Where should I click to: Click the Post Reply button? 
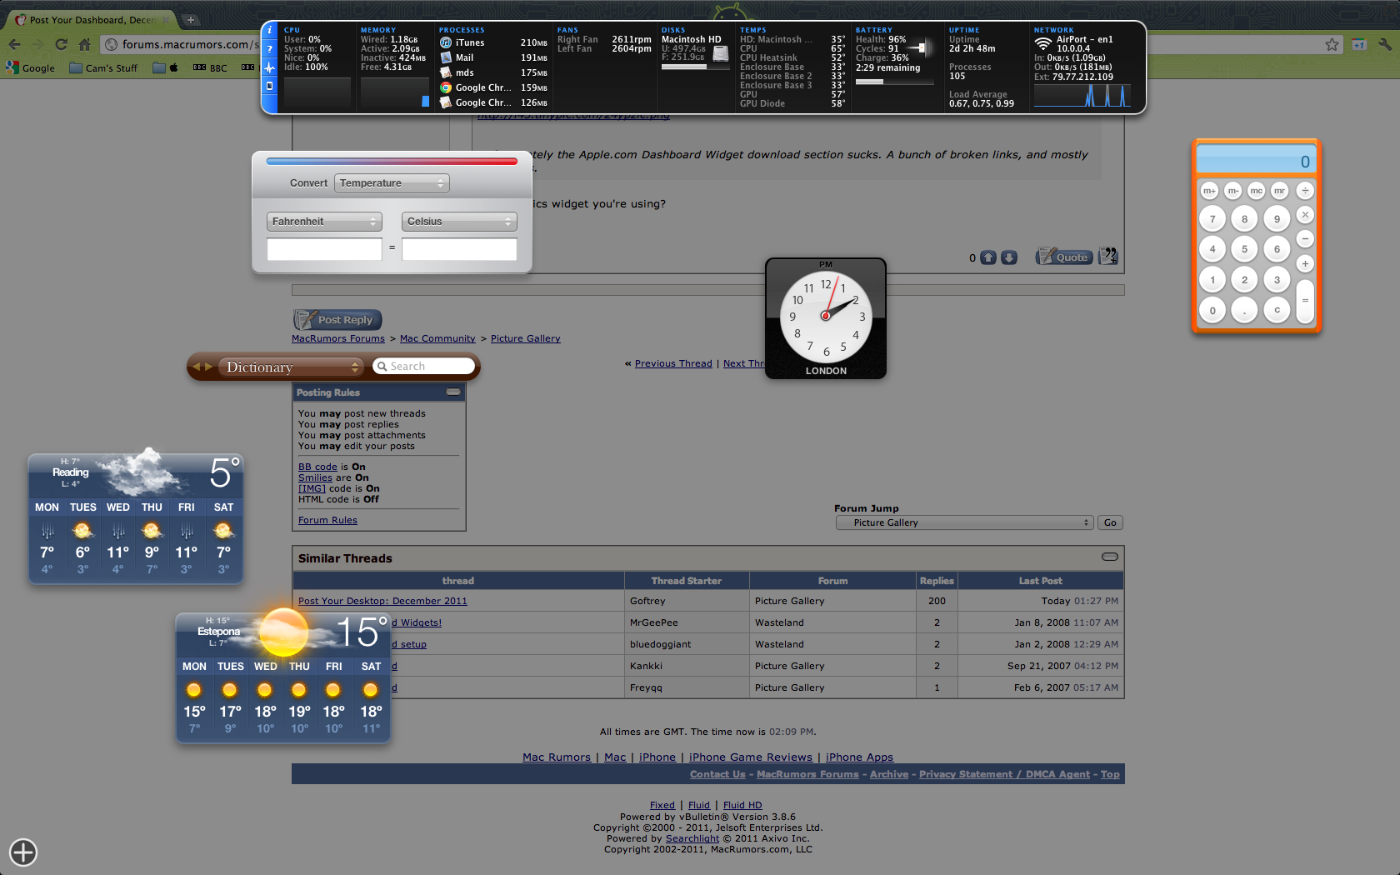(337, 320)
